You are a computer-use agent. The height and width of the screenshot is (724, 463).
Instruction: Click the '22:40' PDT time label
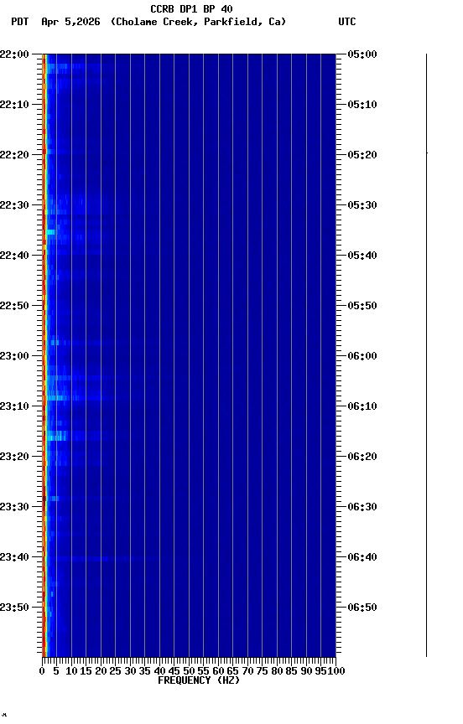click(14, 256)
